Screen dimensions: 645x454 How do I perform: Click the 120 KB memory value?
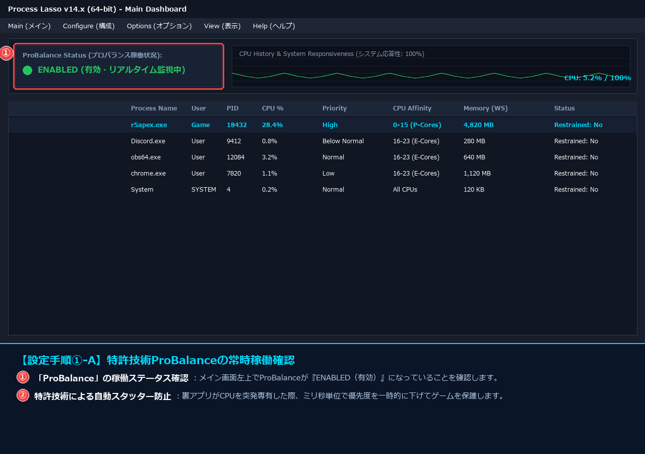tap(474, 190)
